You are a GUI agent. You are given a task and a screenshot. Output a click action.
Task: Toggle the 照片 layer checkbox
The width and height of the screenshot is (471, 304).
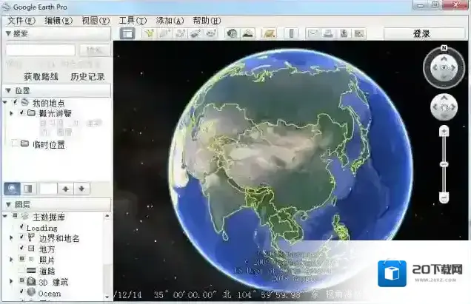[x=21, y=258]
